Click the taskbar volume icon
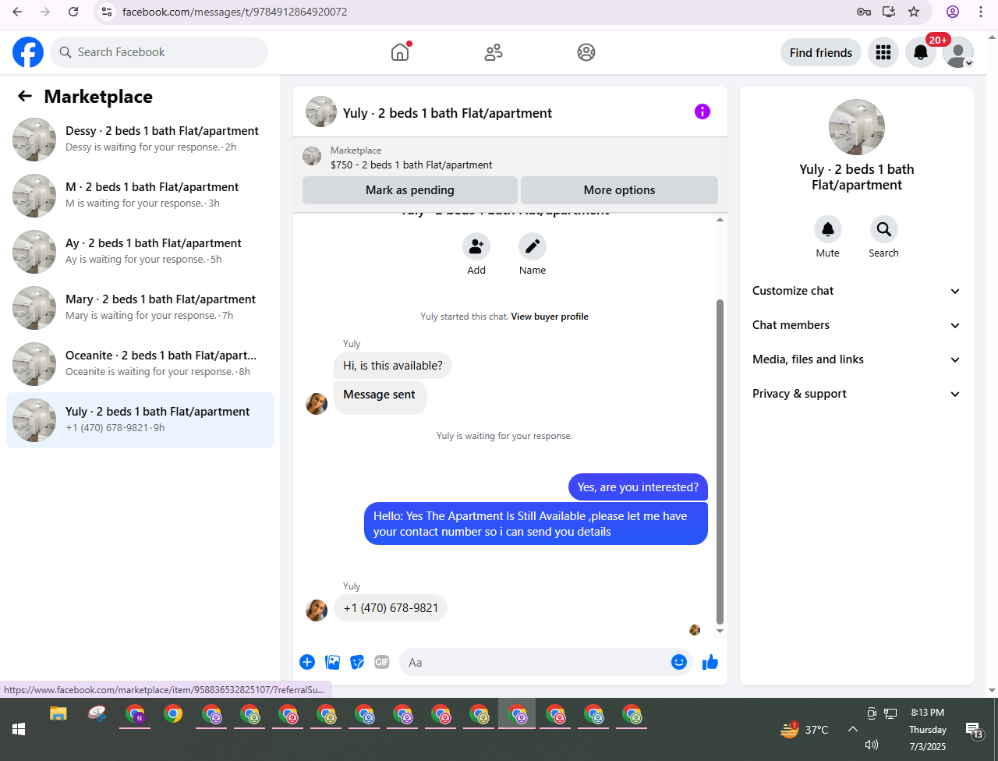The image size is (998, 761). coord(872,745)
